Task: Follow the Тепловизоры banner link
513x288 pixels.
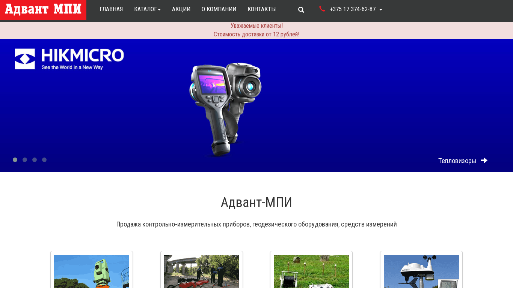Action: [x=457, y=161]
